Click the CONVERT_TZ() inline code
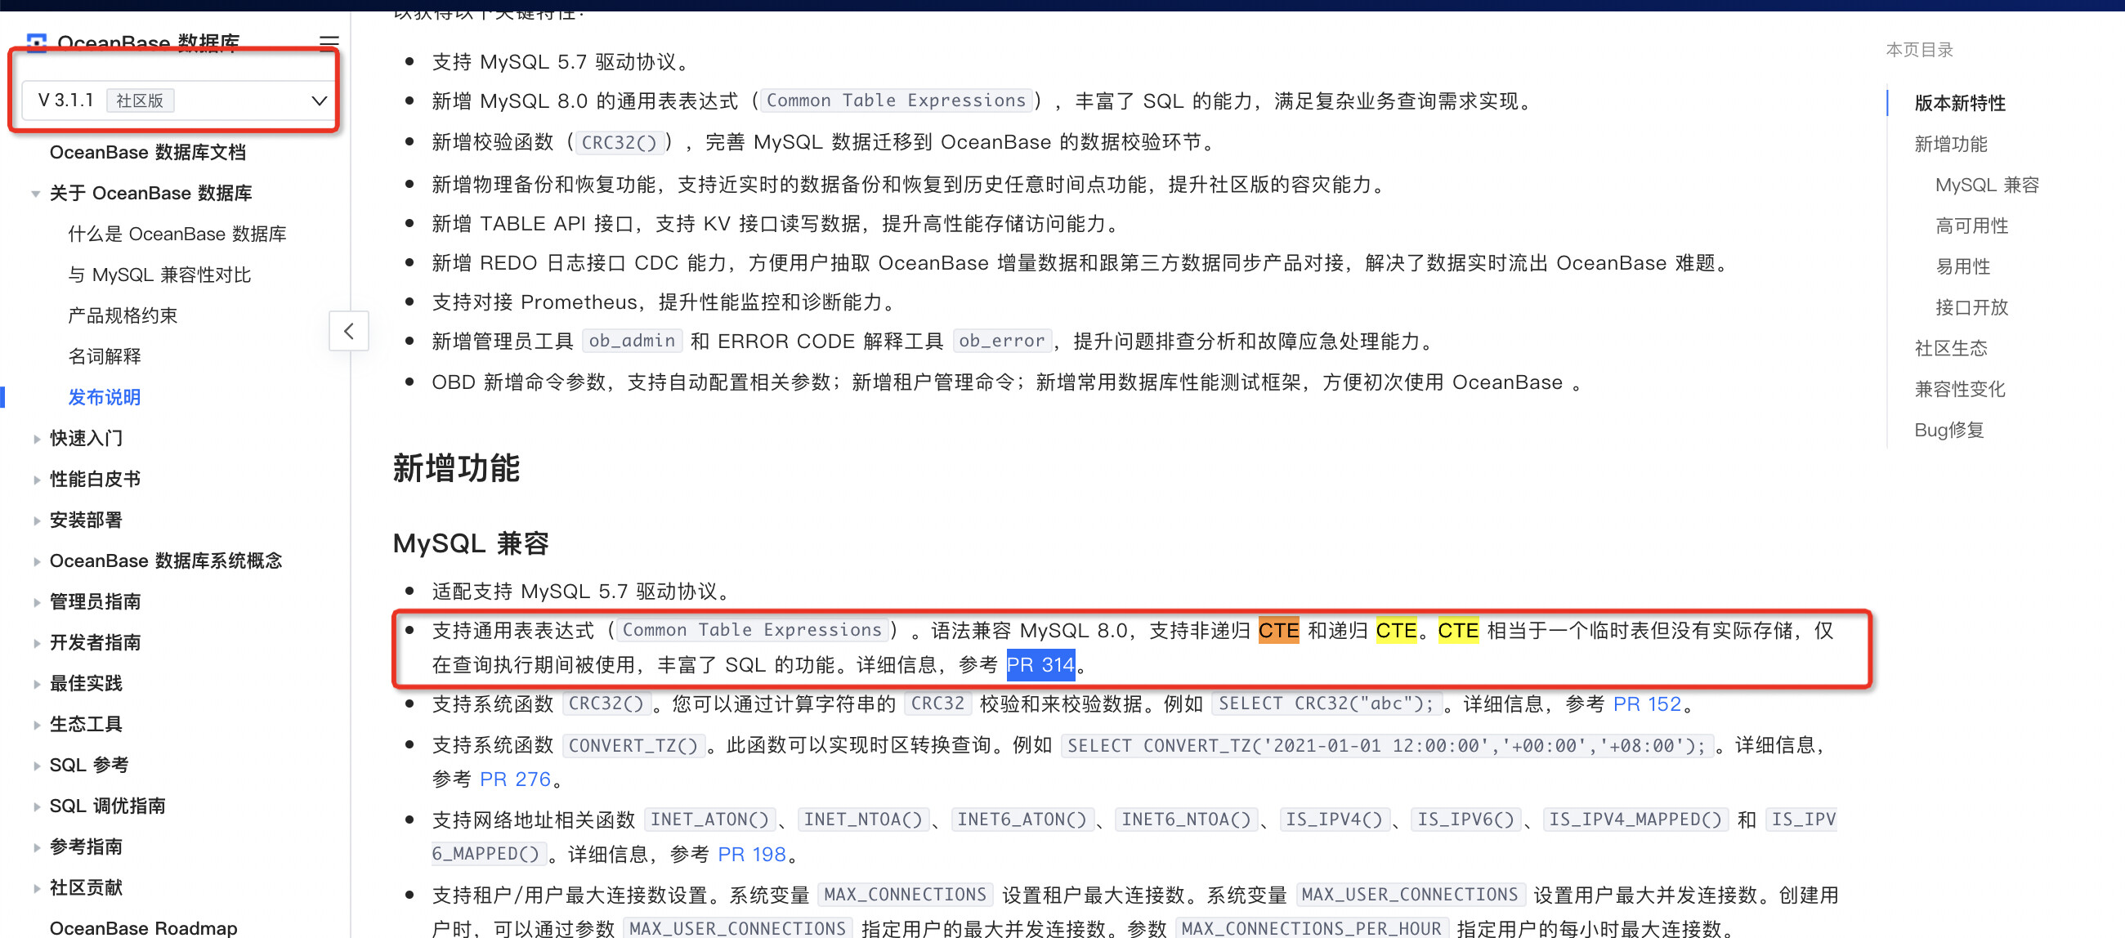This screenshot has height=938, width=2125. [x=633, y=745]
